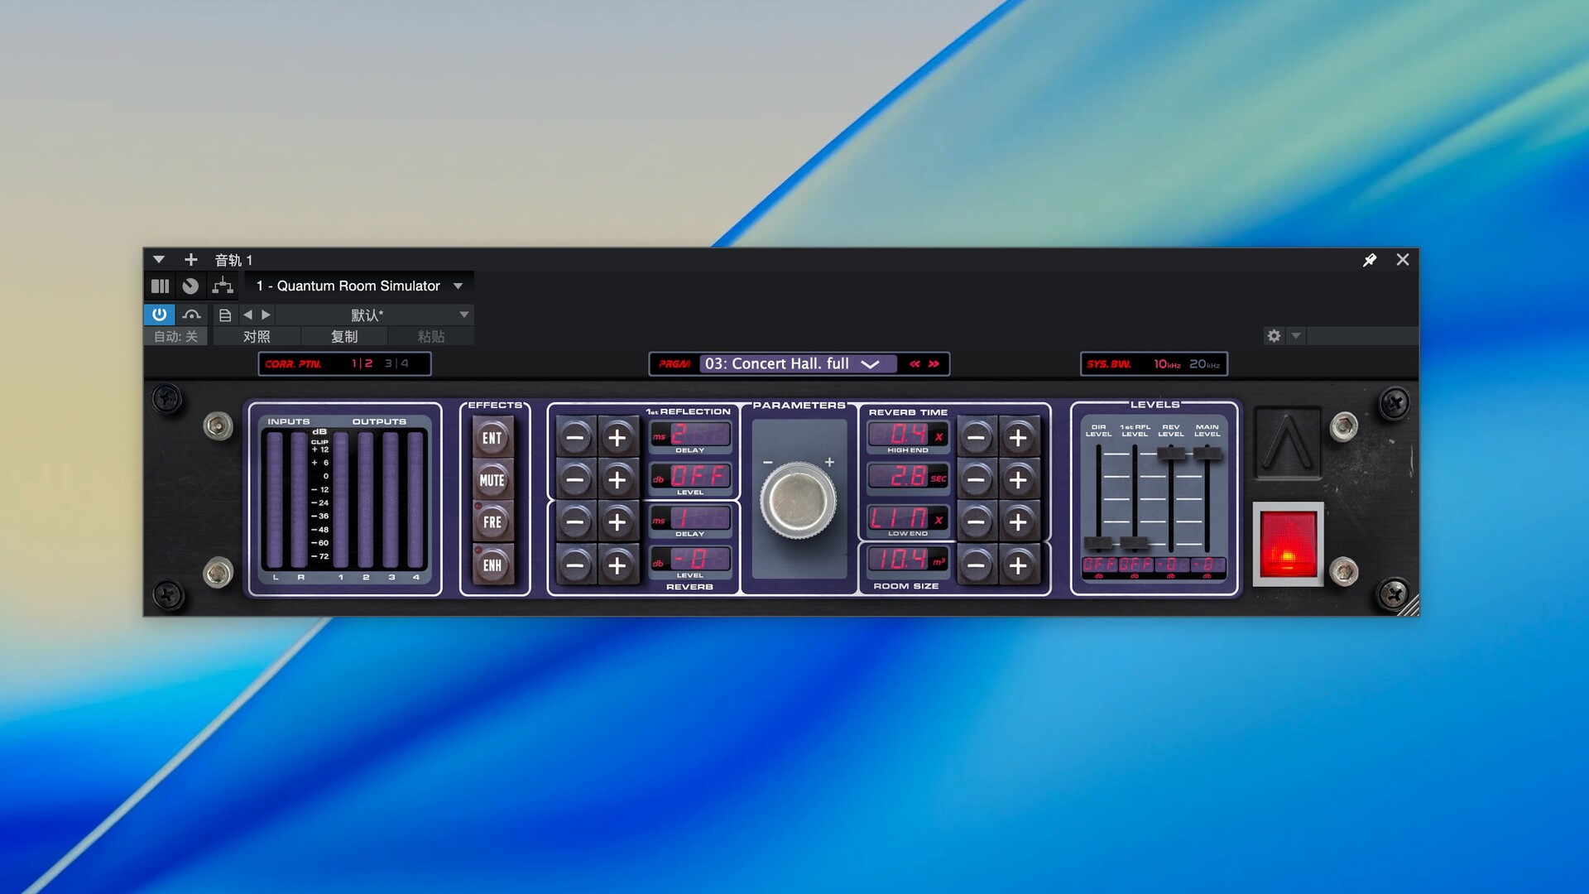Open the 默认* preset dropdown
This screenshot has width=1589, height=894.
374,315
